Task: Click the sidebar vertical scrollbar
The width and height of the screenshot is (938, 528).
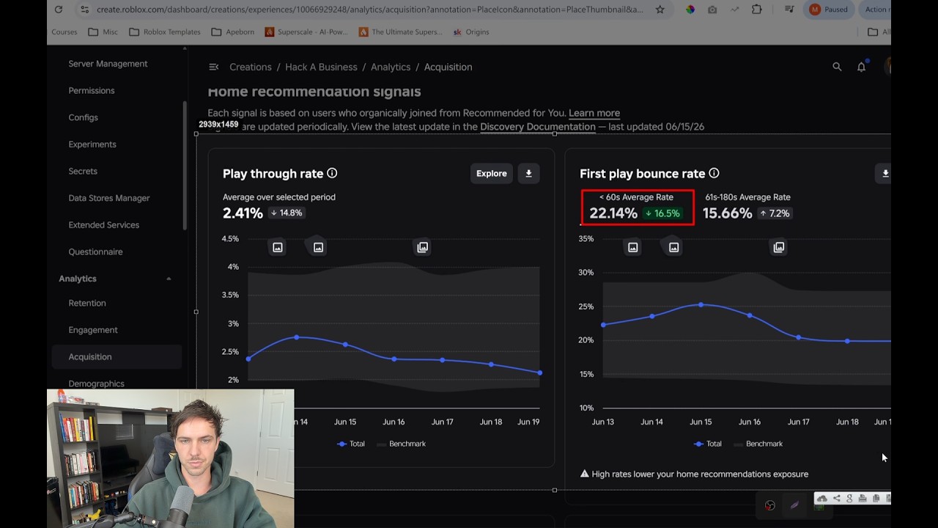Action: tap(185, 165)
